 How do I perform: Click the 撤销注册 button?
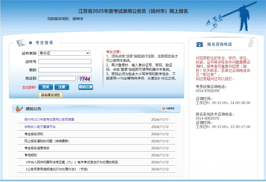(x=85, y=87)
